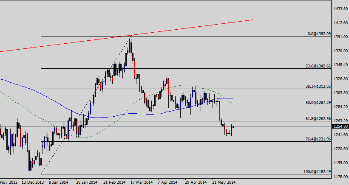The image size is (349, 185).
Task: Click the 21 May 2014 date label
Action: tap(224, 182)
